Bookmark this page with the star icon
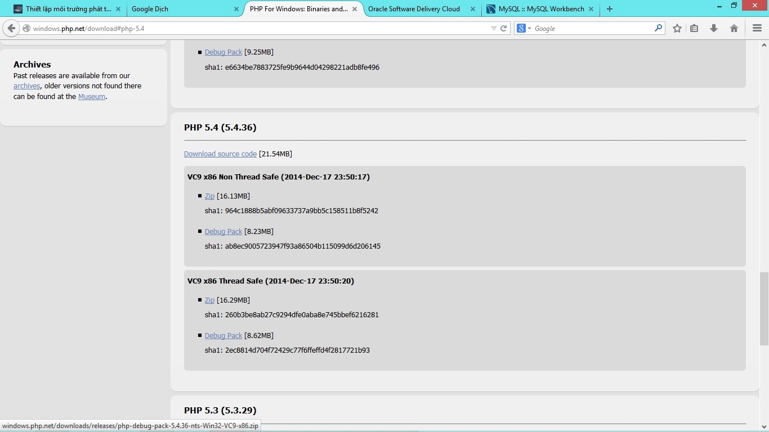This screenshot has width=769, height=432. coord(677,28)
